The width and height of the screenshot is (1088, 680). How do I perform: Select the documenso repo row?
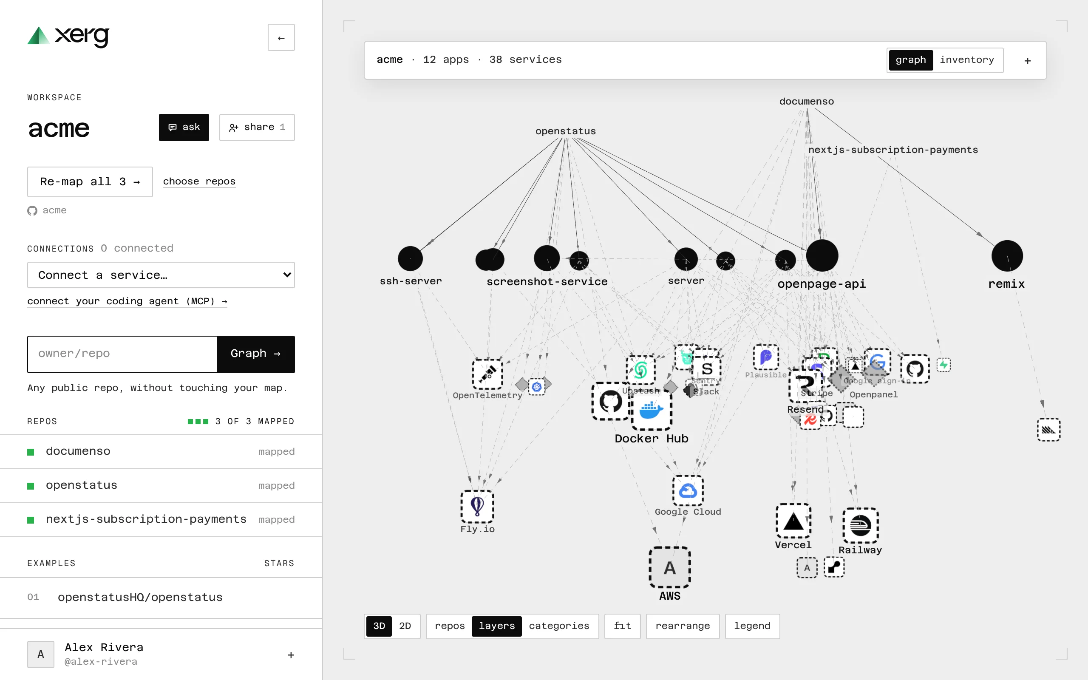[x=161, y=451]
